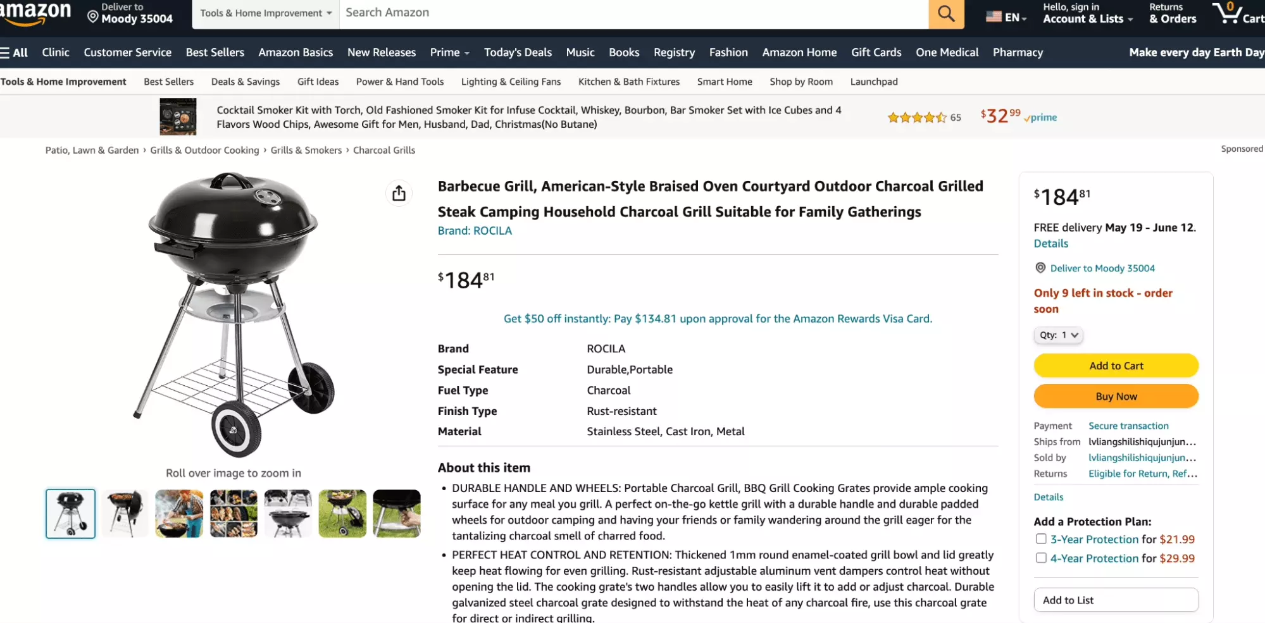Click the share icon beside product image
Viewport: 1265px width, 623px height.
coord(399,193)
